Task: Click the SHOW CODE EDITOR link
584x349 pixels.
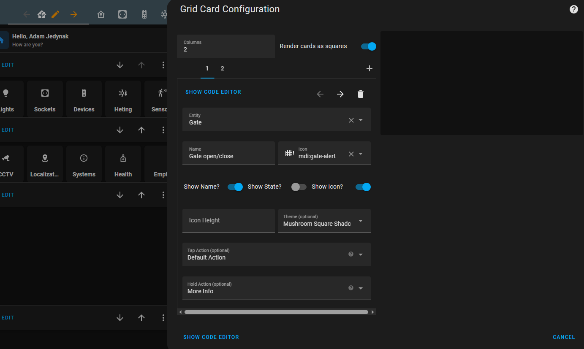Action: [x=213, y=92]
